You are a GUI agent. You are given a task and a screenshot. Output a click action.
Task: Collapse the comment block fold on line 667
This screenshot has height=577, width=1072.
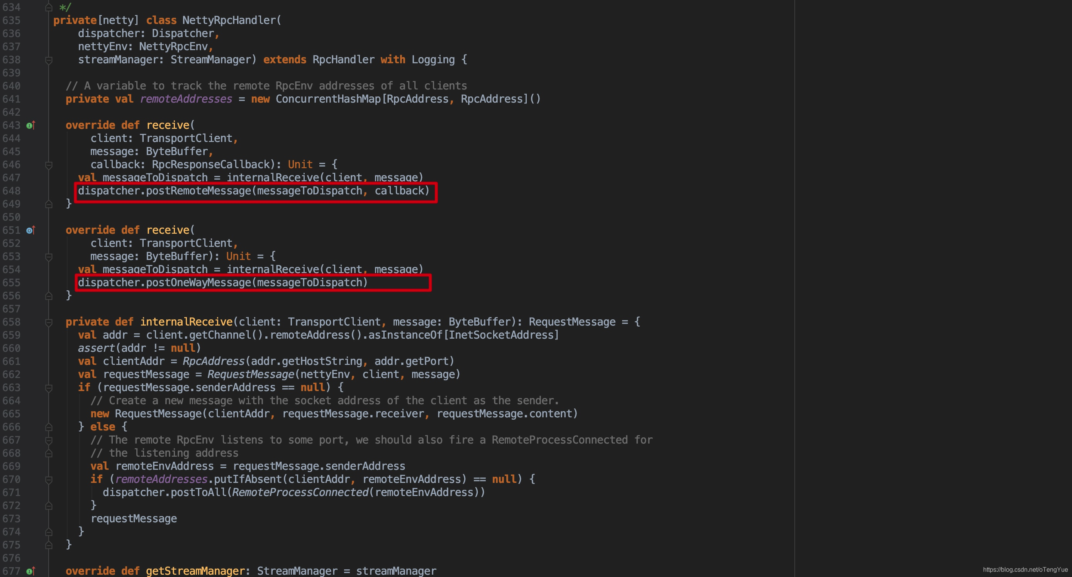tap(49, 440)
